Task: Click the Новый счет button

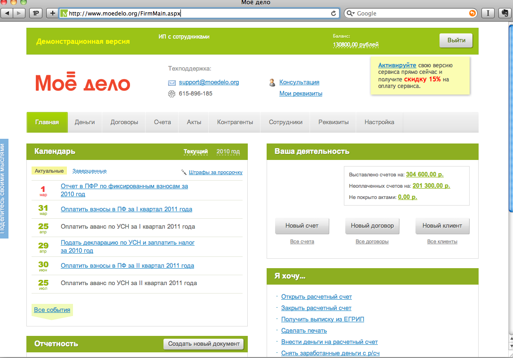Action: tap(302, 226)
